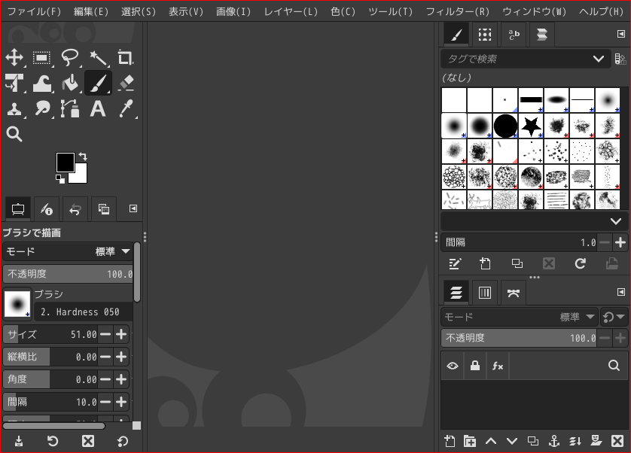Click the Free Select lasso tool

70,58
